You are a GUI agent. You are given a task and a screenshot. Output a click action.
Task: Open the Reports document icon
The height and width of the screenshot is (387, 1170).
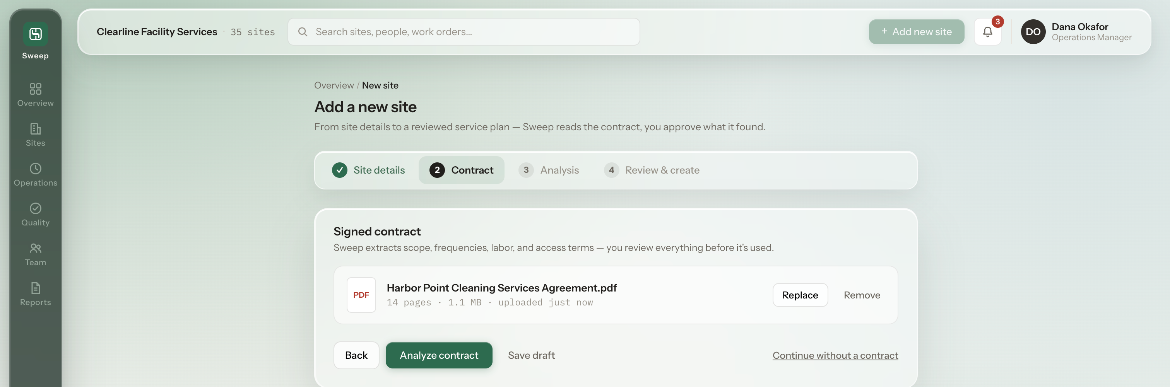36,288
